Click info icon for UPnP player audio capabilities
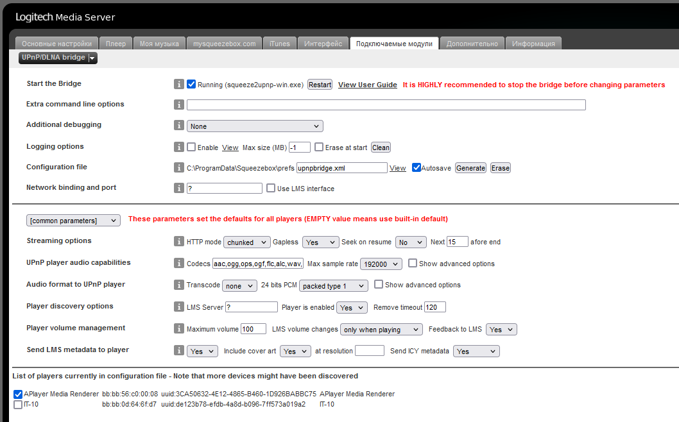This screenshot has height=422, width=679. coord(179,263)
